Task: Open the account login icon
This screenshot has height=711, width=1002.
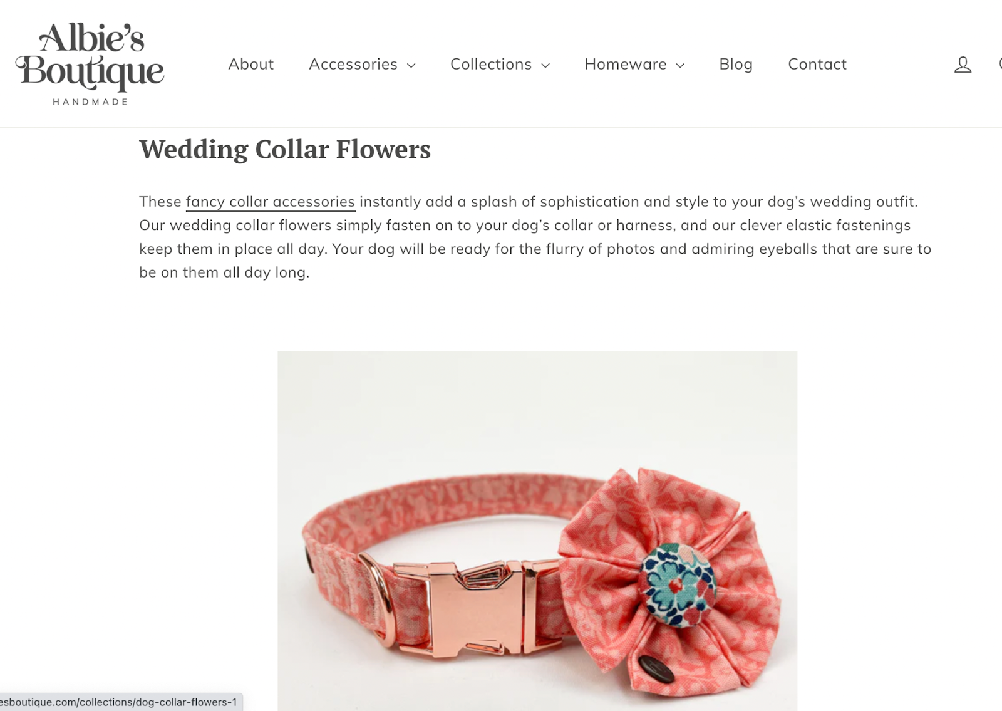Action: click(x=963, y=65)
